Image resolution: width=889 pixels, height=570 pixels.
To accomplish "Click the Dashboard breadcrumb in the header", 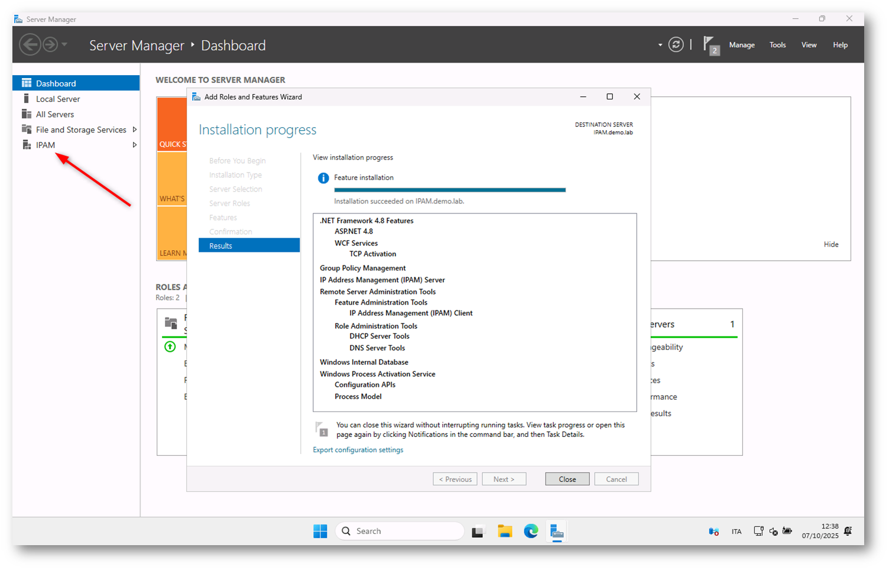I will (x=233, y=46).
